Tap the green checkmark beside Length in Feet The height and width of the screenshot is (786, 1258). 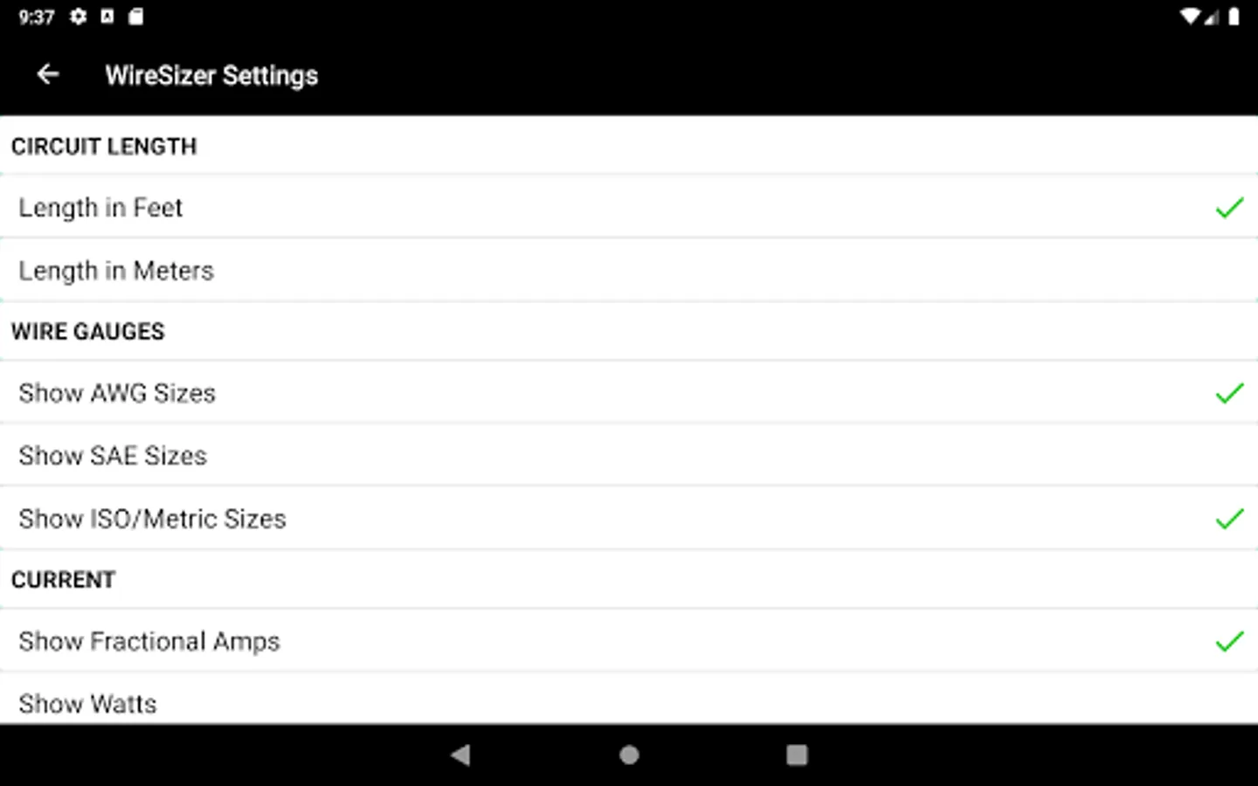tap(1228, 208)
